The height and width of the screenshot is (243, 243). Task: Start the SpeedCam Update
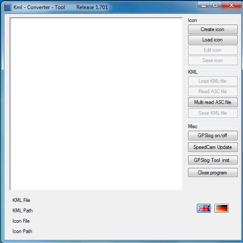pyautogui.click(x=213, y=147)
